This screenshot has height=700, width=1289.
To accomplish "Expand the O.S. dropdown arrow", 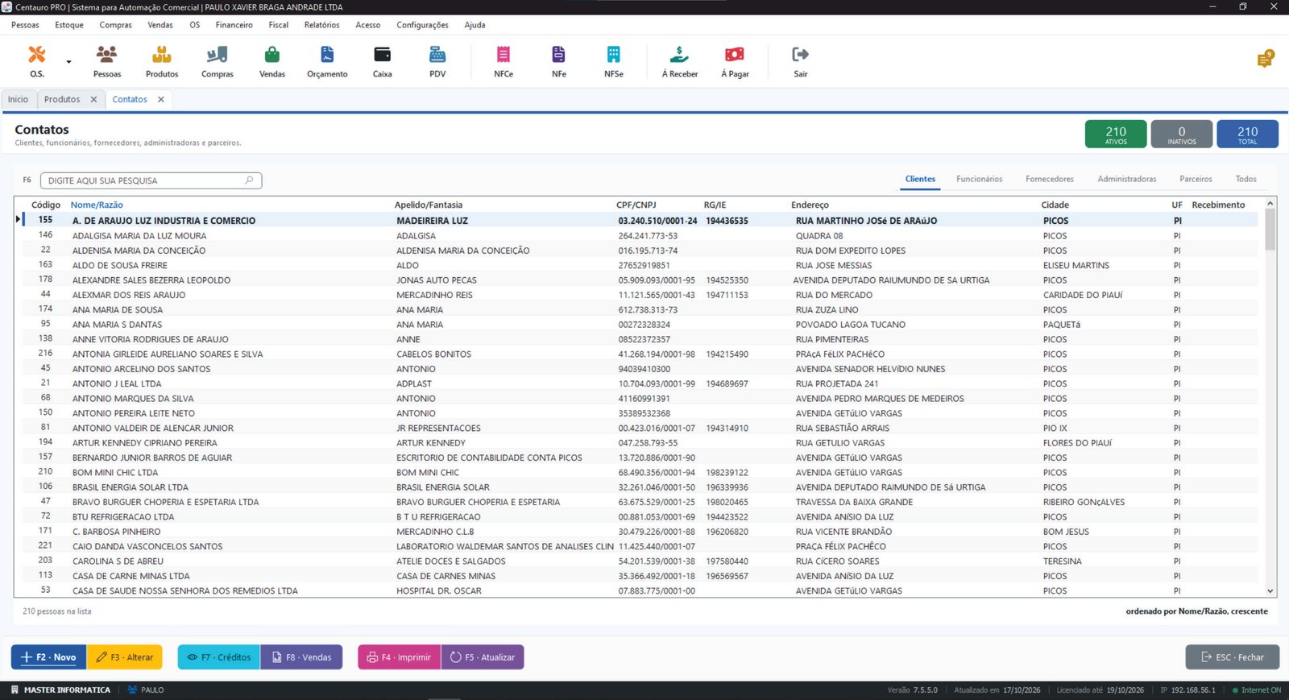I will pos(68,62).
